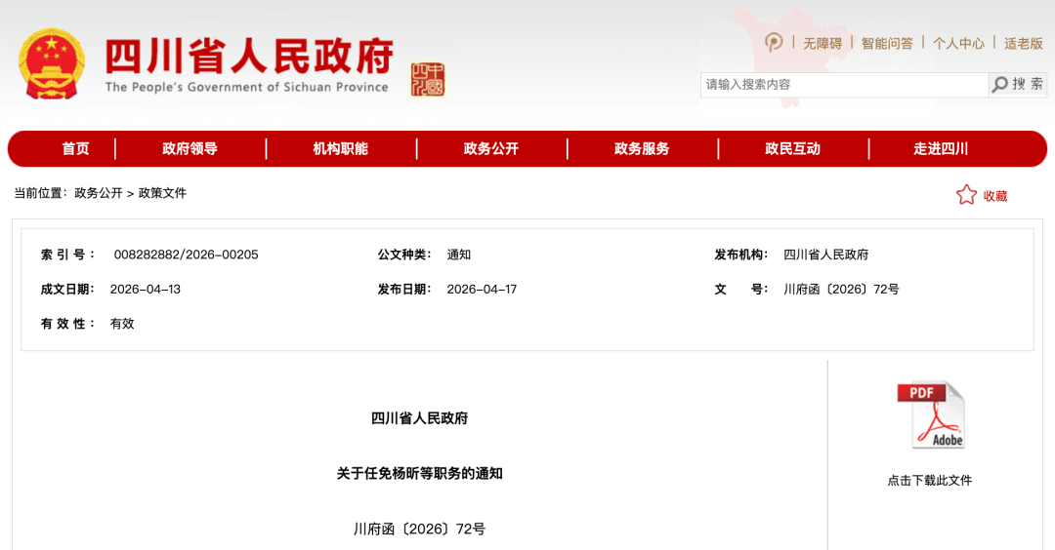Click the star favorite icon
This screenshot has height=550, width=1055.
[x=966, y=195]
